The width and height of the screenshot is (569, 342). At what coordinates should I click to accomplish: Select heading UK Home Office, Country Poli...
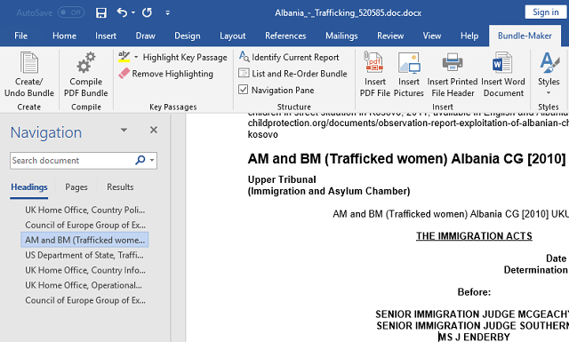85,210
